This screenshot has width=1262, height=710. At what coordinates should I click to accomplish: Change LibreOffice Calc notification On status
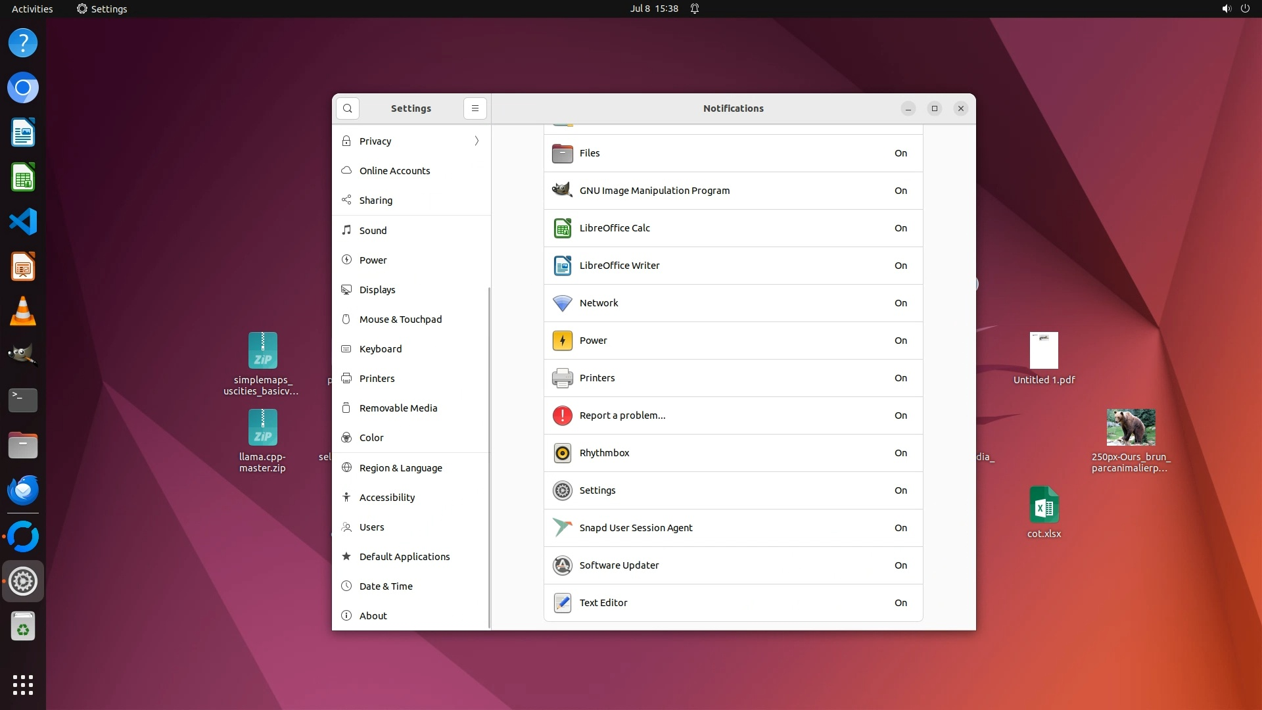click(x=900, y=228)
